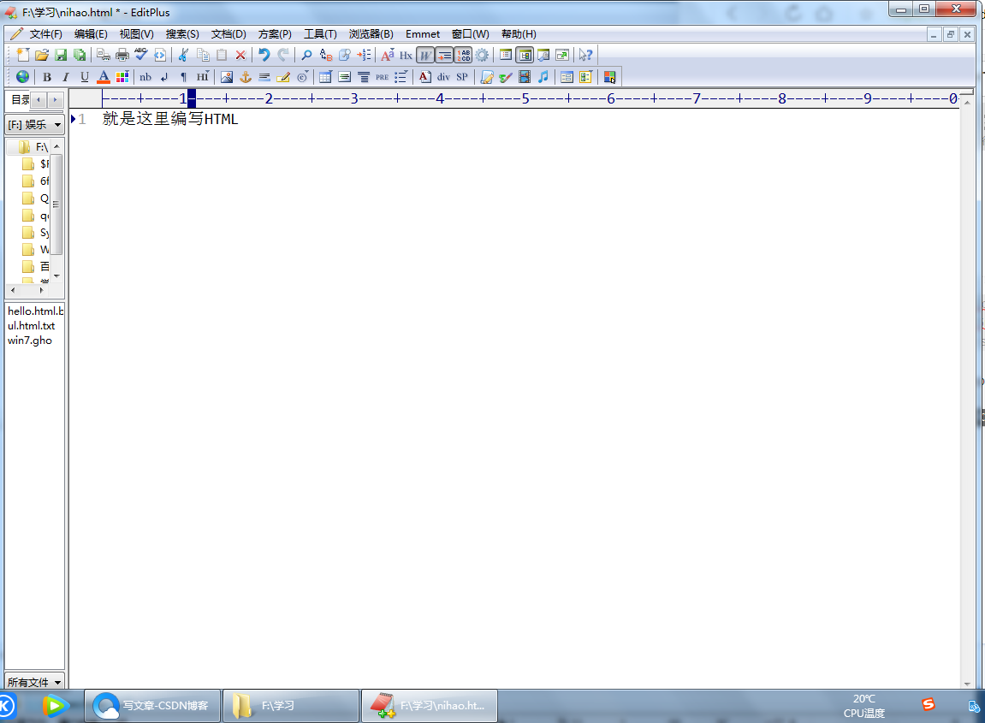
Task: Open the 文件(F) menu
Action: [45, 34]
